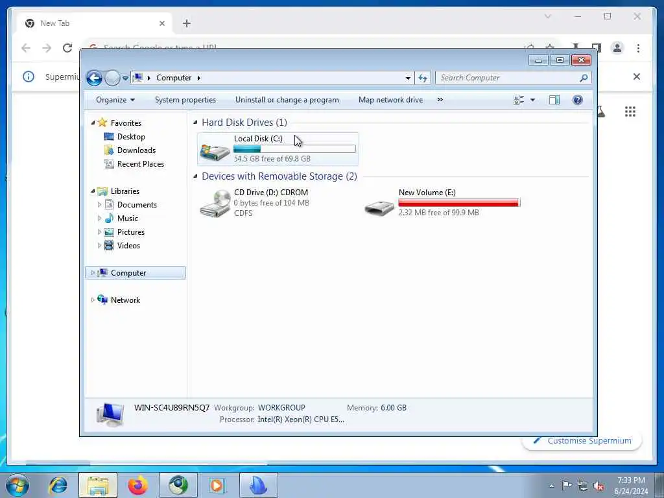Expand the Computer tree node
The width and height of the screenshot is (664, 498).
pyautogui.click(x=93, y=273)
